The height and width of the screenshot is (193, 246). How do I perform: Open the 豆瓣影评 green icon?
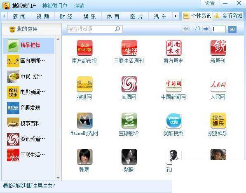(129, 120)
